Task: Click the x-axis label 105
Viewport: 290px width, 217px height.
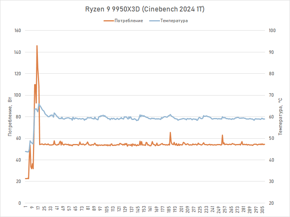Action: pyautogui.click(x=107, y=209)
